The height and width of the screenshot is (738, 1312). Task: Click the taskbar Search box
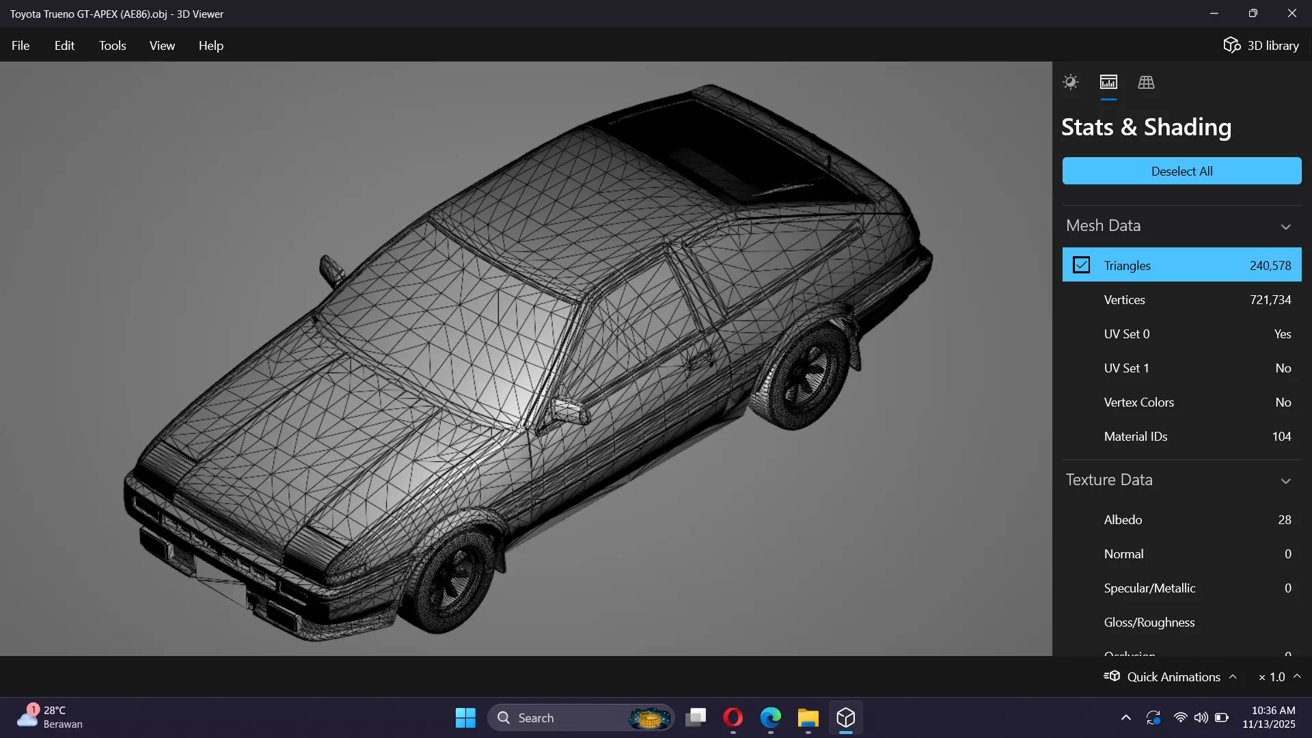[x=581, y=717]
